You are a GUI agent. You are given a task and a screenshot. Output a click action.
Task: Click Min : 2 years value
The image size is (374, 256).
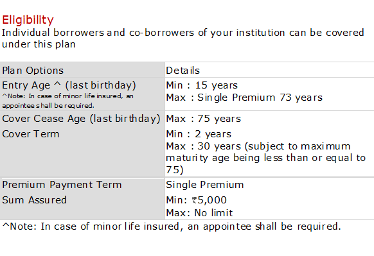199,134
